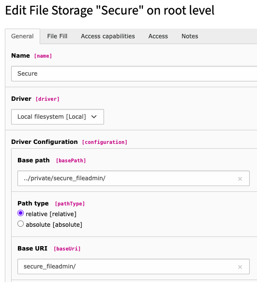Click the [basePath] field label
This screenshot has height=282, width=257.
pos(71,160)
